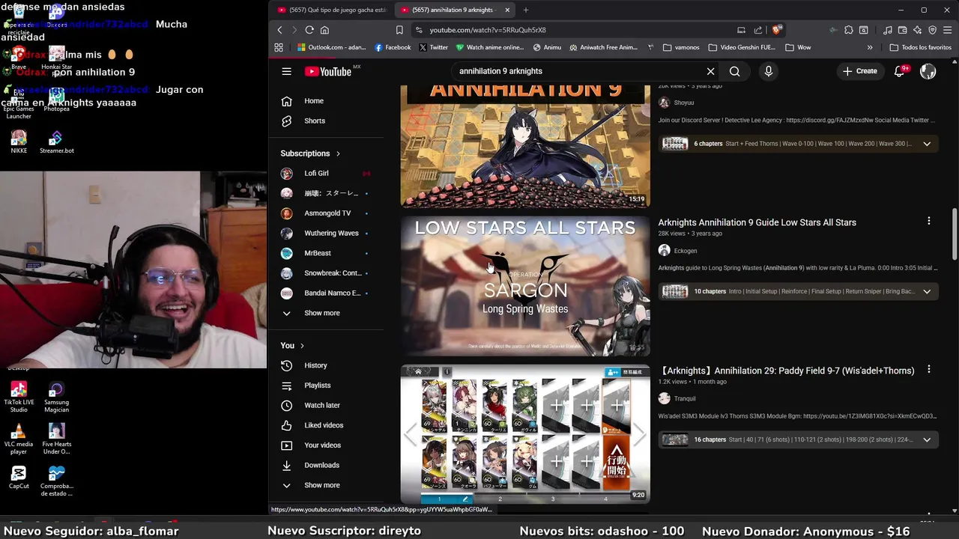Image resolution: width=959 pixels, height=539 pixels.
Task: Open Your videos in the sidebar
Action: 322,445
